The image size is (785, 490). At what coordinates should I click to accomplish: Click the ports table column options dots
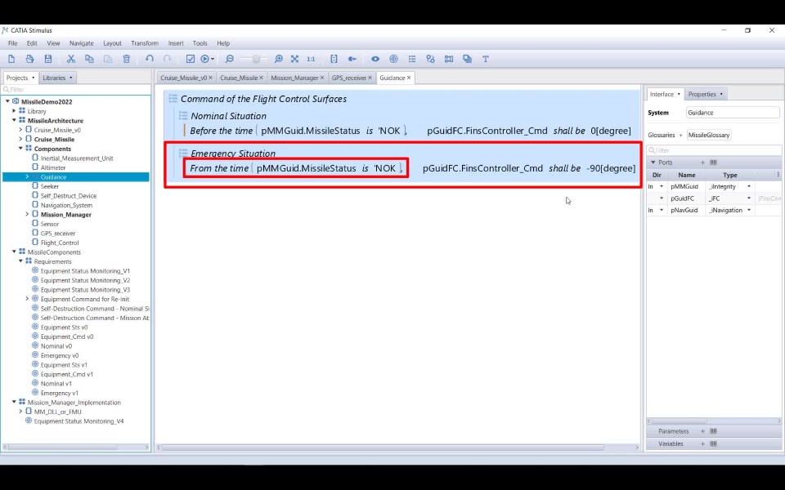[x=778, y=175]
